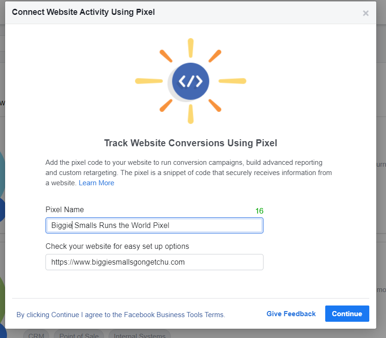Confirm with the Continue button
The height and width of the screenshot is (338, 386).
pos(347,313)
